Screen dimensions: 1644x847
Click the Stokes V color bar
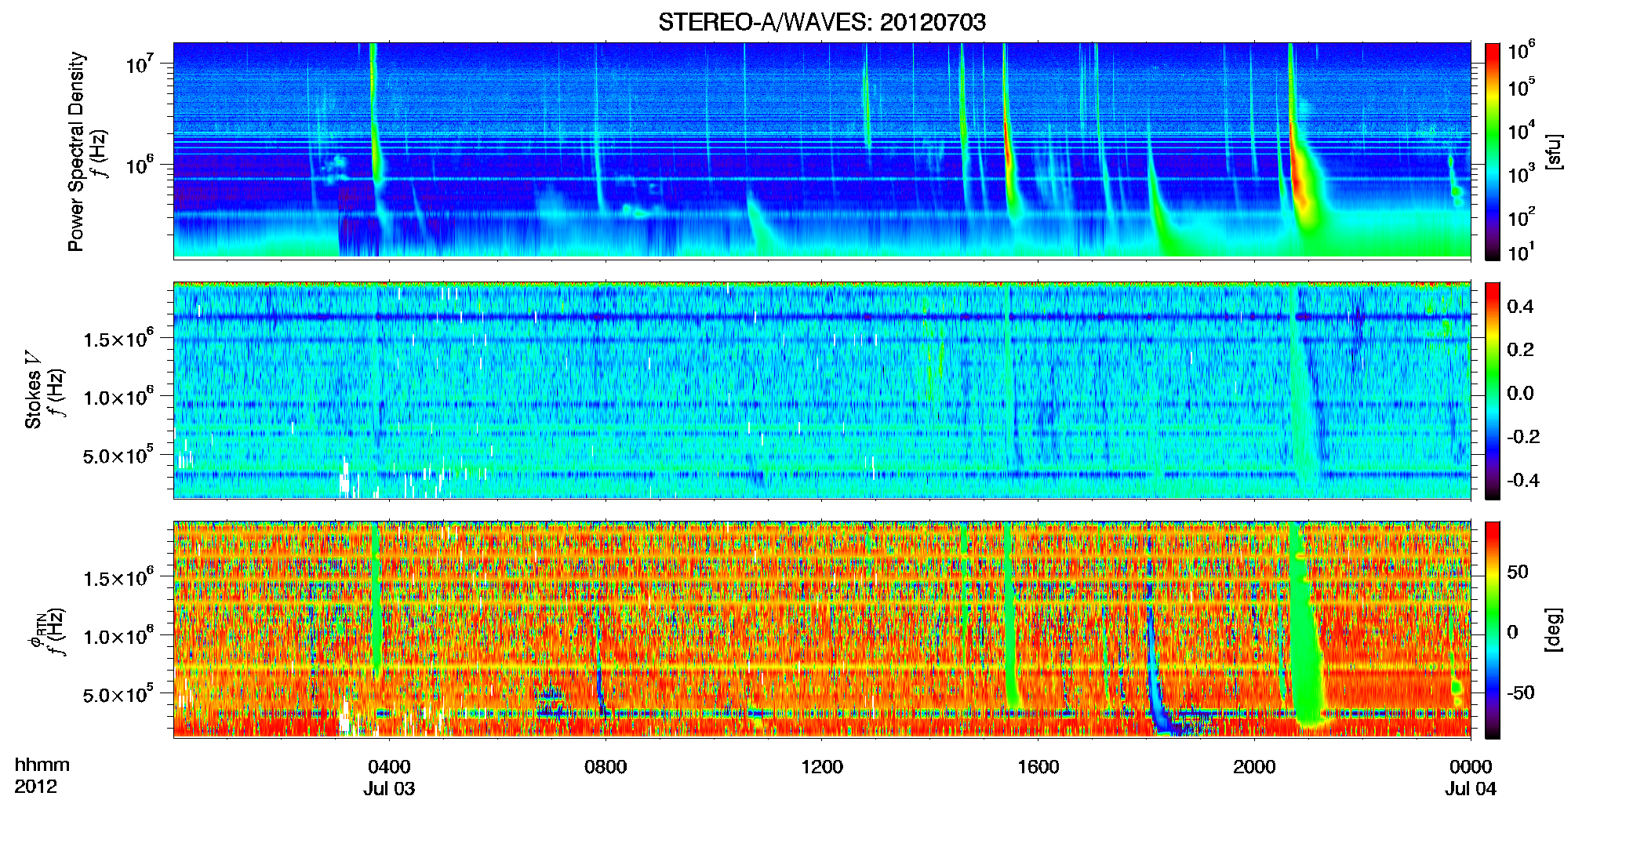point(1493,391)
